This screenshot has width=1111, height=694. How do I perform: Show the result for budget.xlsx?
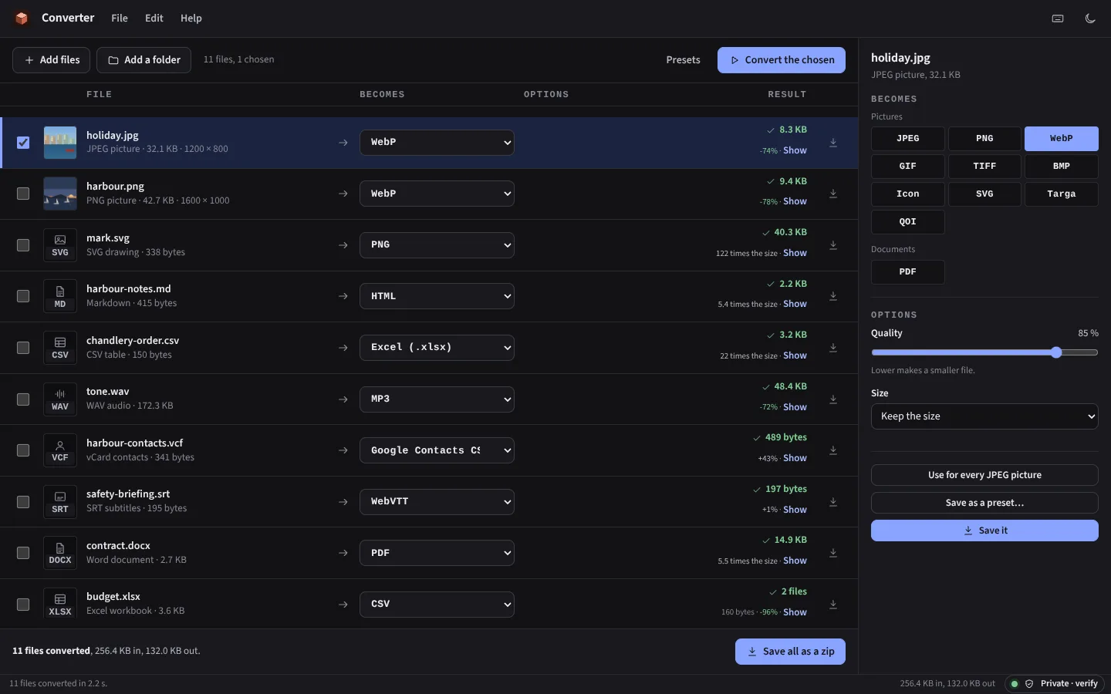point(795,612)
